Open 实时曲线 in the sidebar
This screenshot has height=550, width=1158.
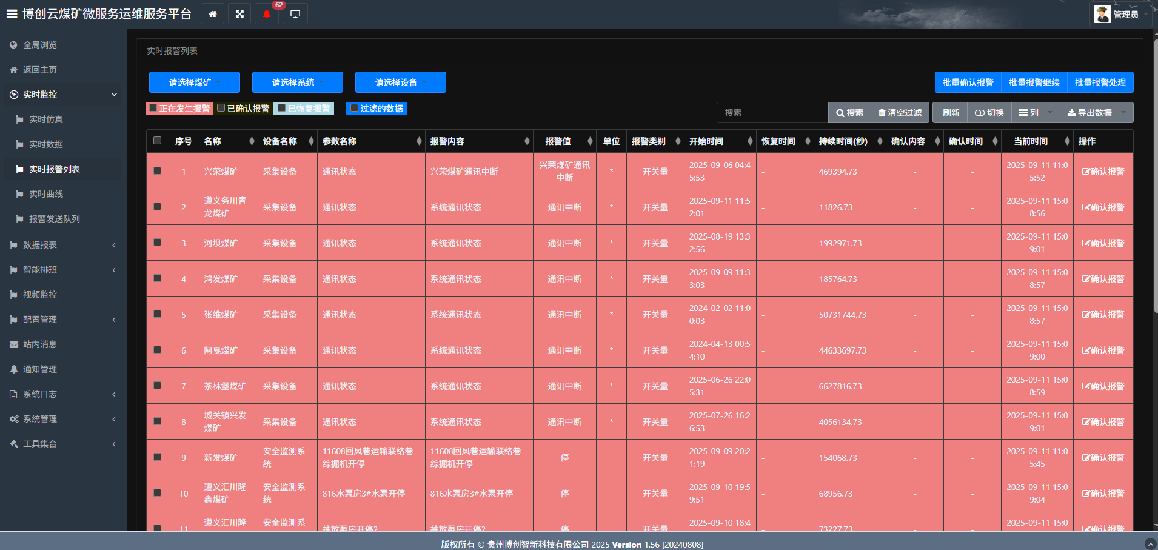46,194
